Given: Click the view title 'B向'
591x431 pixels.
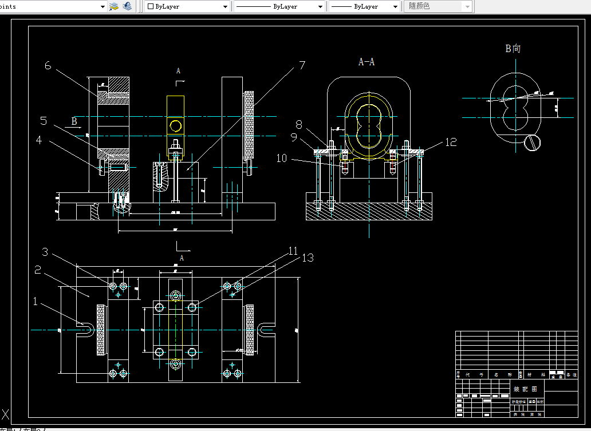Looking at the screenshot, I should pyautogui.click(x=513, y=48).
